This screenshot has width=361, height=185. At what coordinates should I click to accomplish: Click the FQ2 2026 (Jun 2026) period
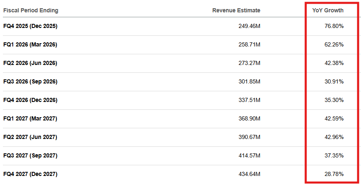point(30,63)
